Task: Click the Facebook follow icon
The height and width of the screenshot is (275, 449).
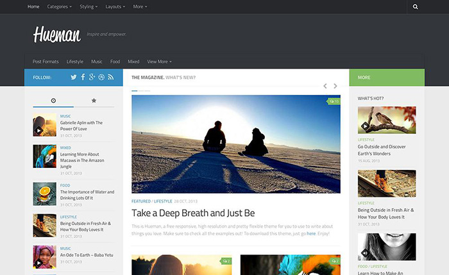Action: click(x=83, y=78)
